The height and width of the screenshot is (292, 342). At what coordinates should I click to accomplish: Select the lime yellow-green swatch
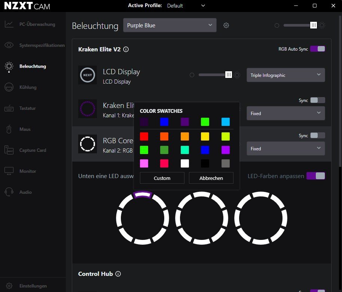[226, 136]
